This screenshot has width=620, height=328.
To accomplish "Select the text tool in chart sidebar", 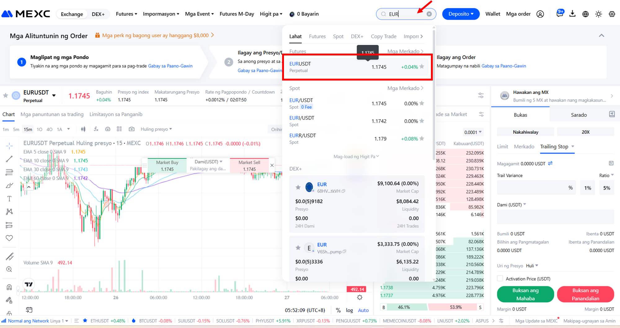I will 9,199.
